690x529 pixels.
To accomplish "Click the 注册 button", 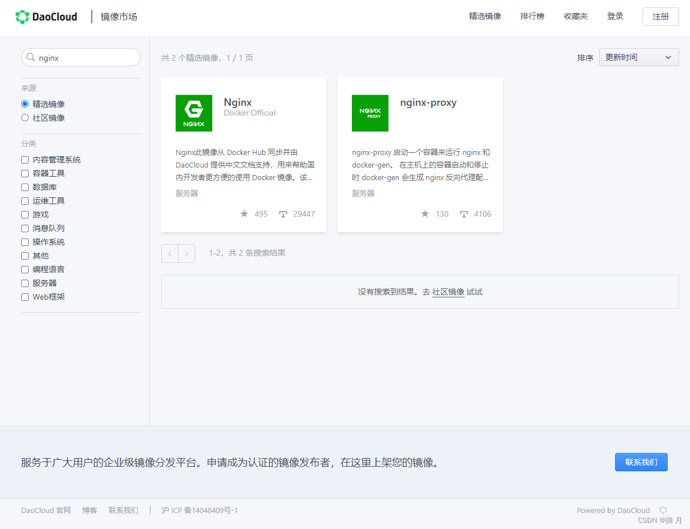I will point(661,17).
